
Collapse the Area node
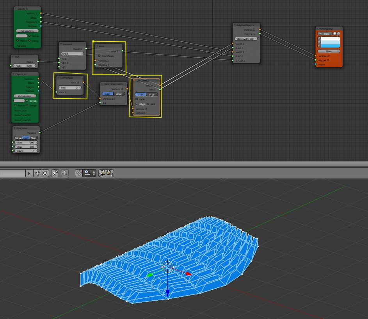97,46
